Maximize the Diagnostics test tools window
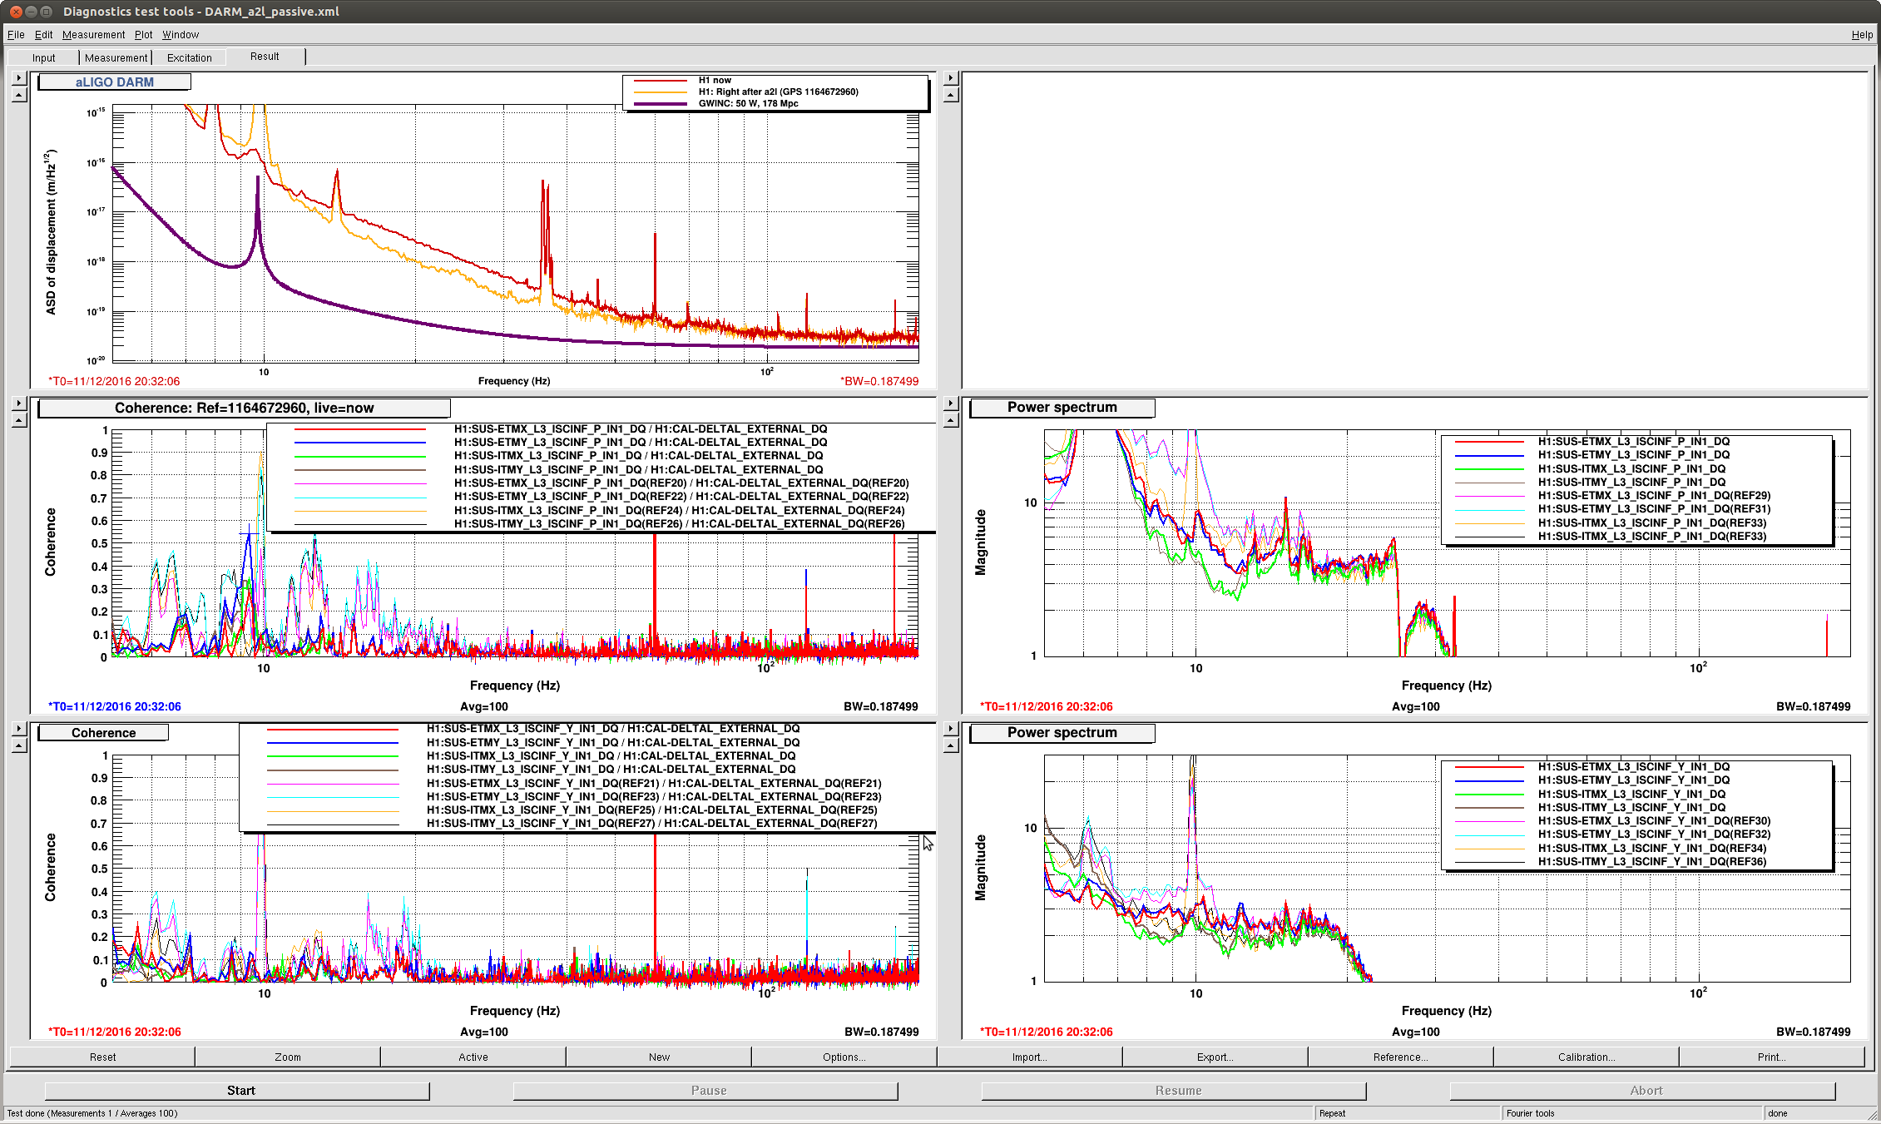Viewport: 1881px width, 1124px height. click(47, 12)
